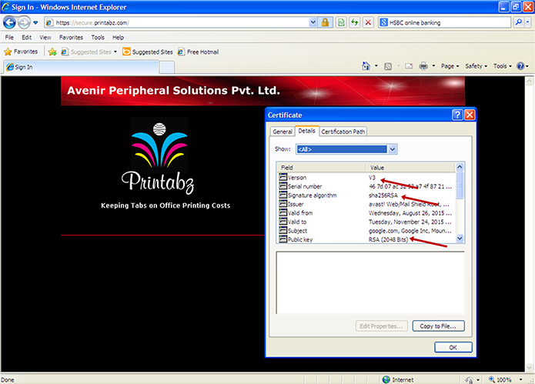
Task: Click the Refresh page icon
Action: (354, 22)
